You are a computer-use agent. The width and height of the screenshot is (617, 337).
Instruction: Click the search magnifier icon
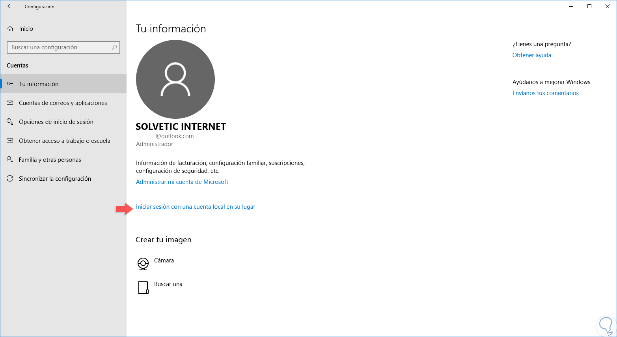coord(114,47)
